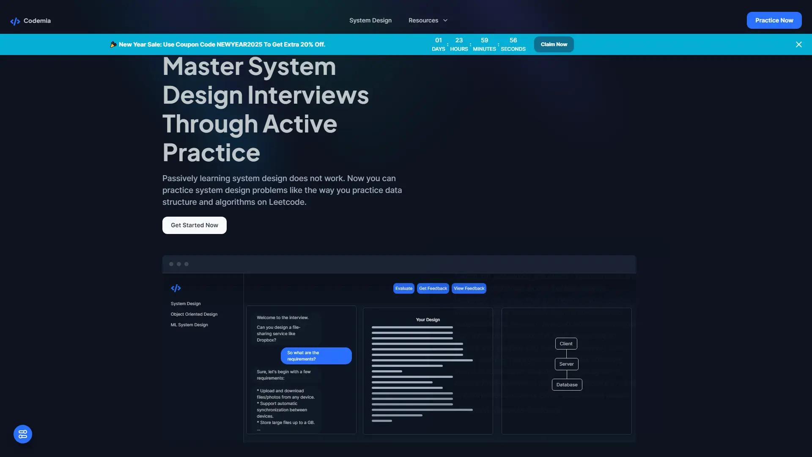Viewport: 812px width, 457px height.
Task: Expand the System Design sidebar section
Action: pyautogui.click(x=185, y=303)
